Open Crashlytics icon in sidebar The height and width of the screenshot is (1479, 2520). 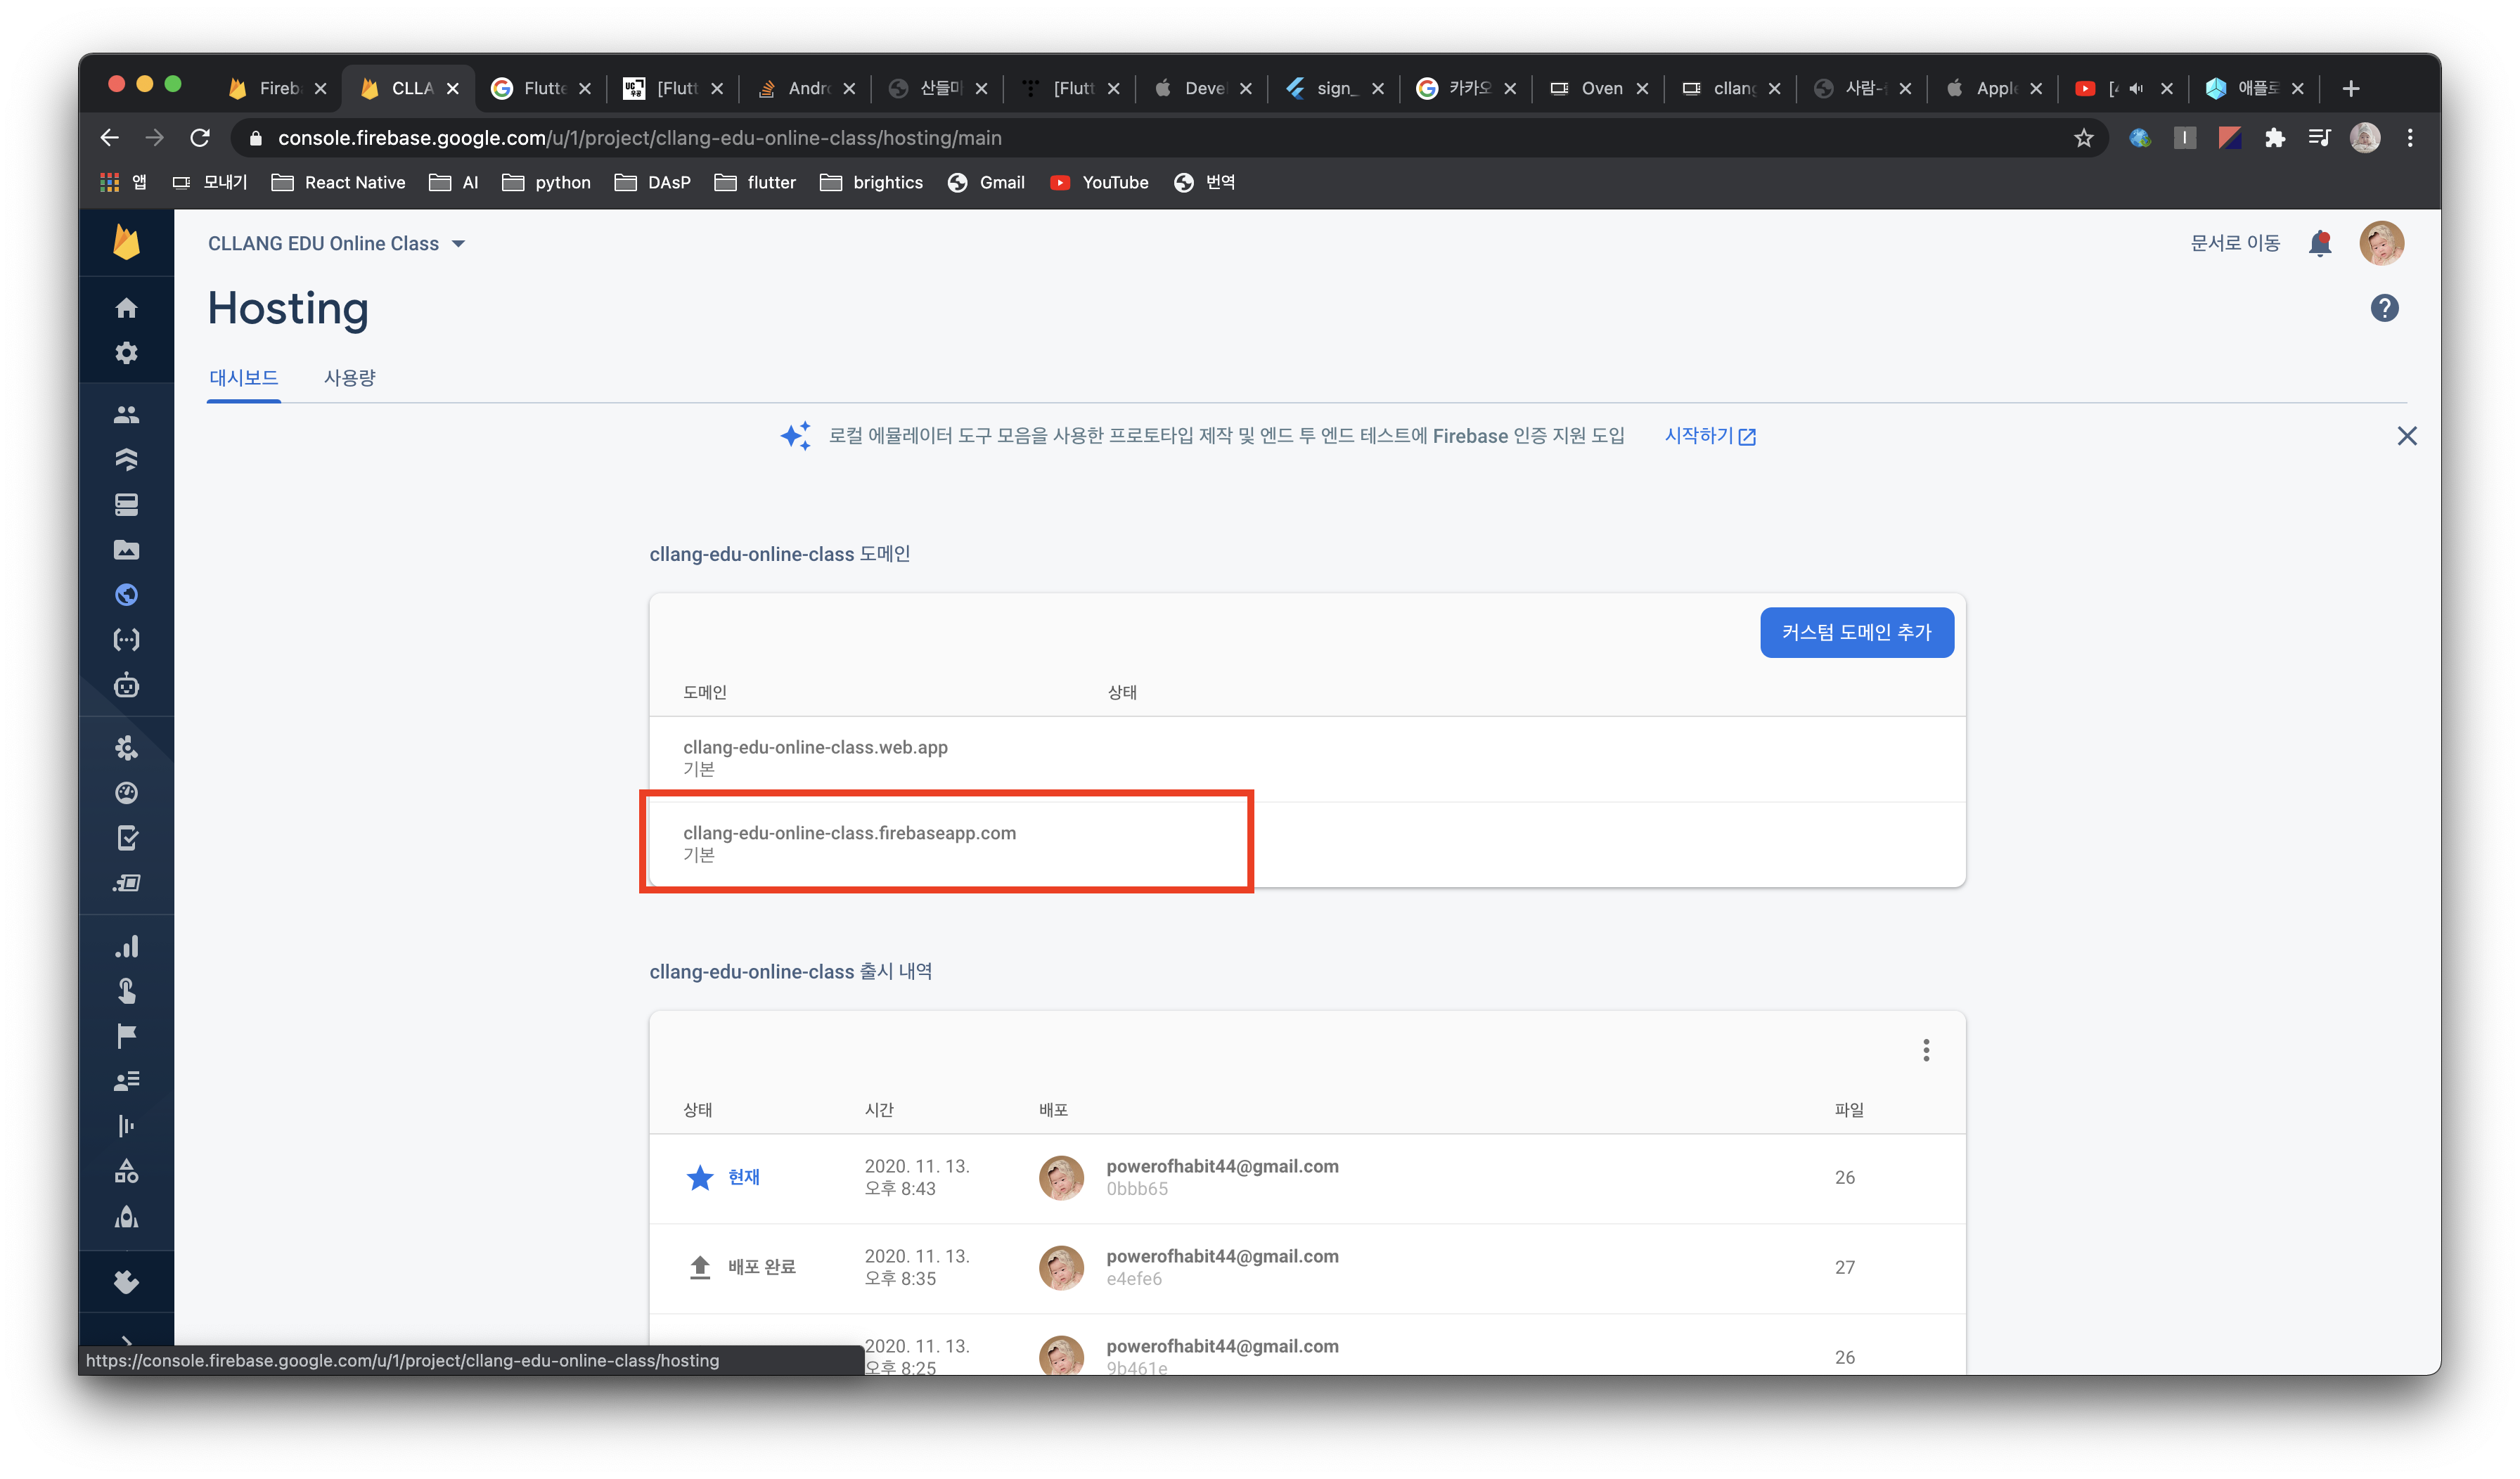point(126,748)
